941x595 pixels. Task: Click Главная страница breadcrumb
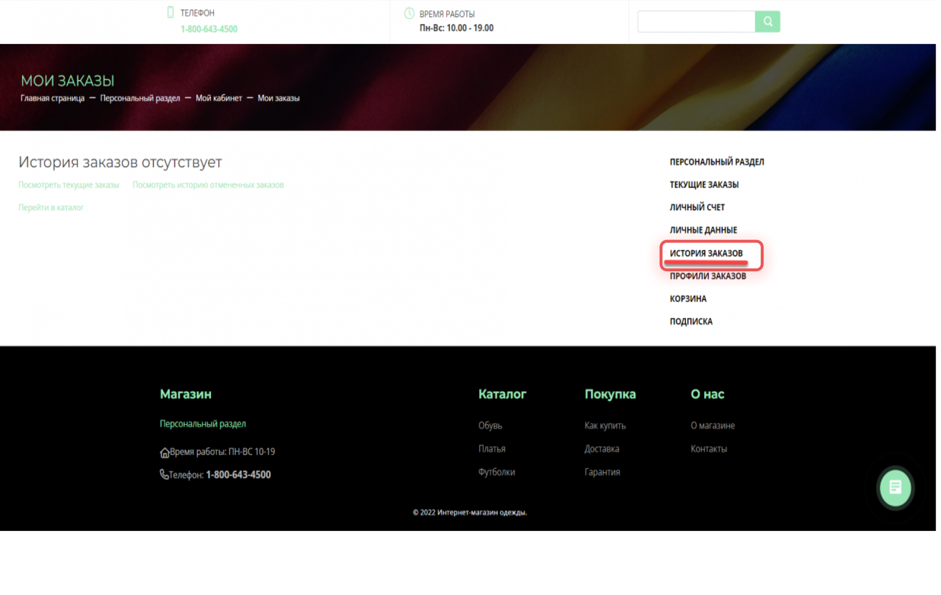click(52, 98)
